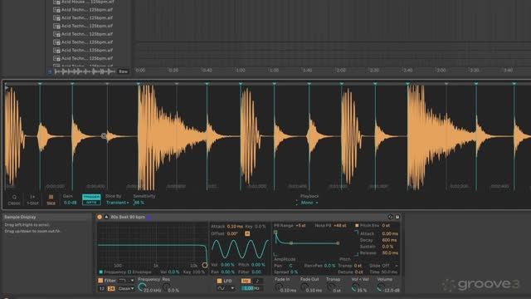
Task: Select Classic playback mode in Simpler
Action: 14,199
